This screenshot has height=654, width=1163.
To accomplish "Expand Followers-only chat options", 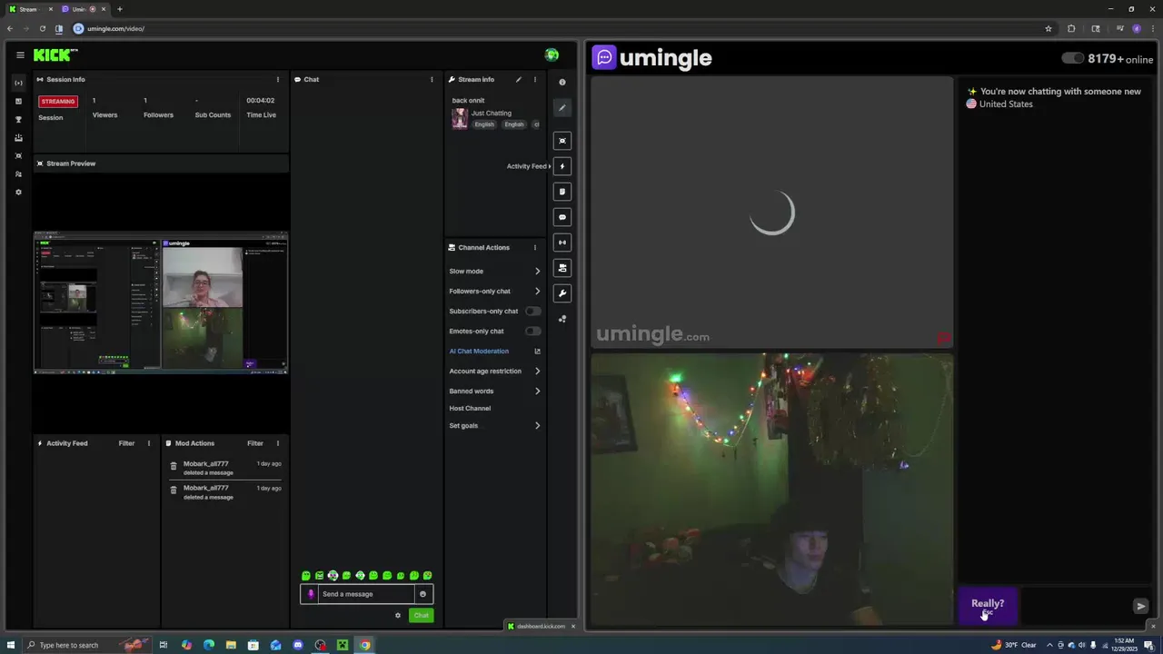I will [494, 291].
